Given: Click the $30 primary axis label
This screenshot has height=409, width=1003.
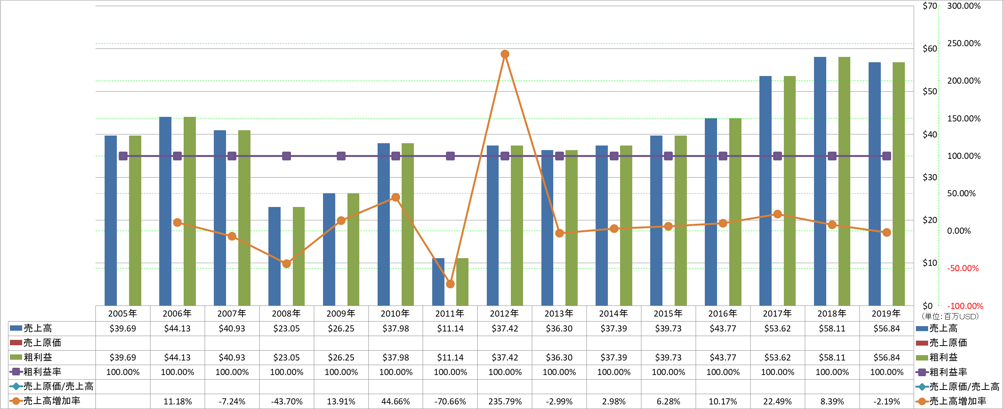Looking at the screenshot, I should [x=930, y=177].
